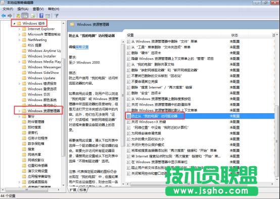Toggle the Show/Hide Console Tree icon

(25, 16)
